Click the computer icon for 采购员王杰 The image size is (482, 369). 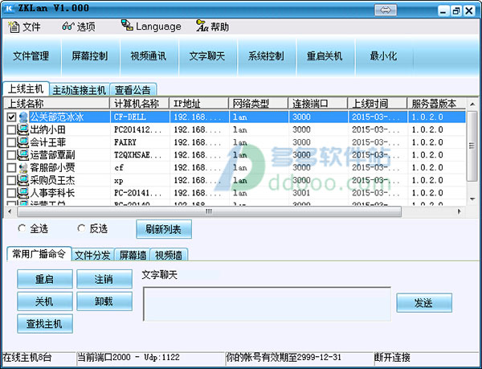[22, 180]
